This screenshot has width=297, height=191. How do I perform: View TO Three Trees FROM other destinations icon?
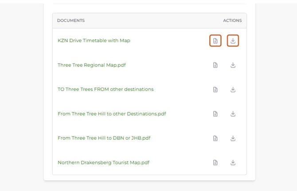pyautogui.click(x=215, y=89)
